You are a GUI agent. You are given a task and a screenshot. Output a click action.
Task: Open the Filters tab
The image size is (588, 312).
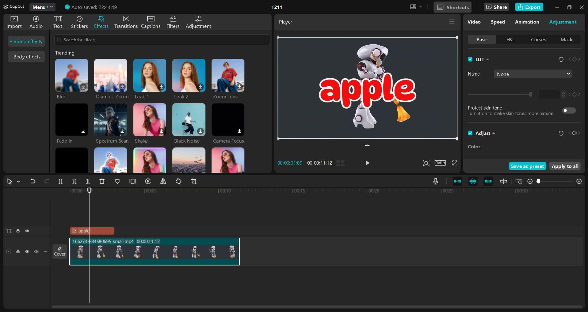point(173,22)
